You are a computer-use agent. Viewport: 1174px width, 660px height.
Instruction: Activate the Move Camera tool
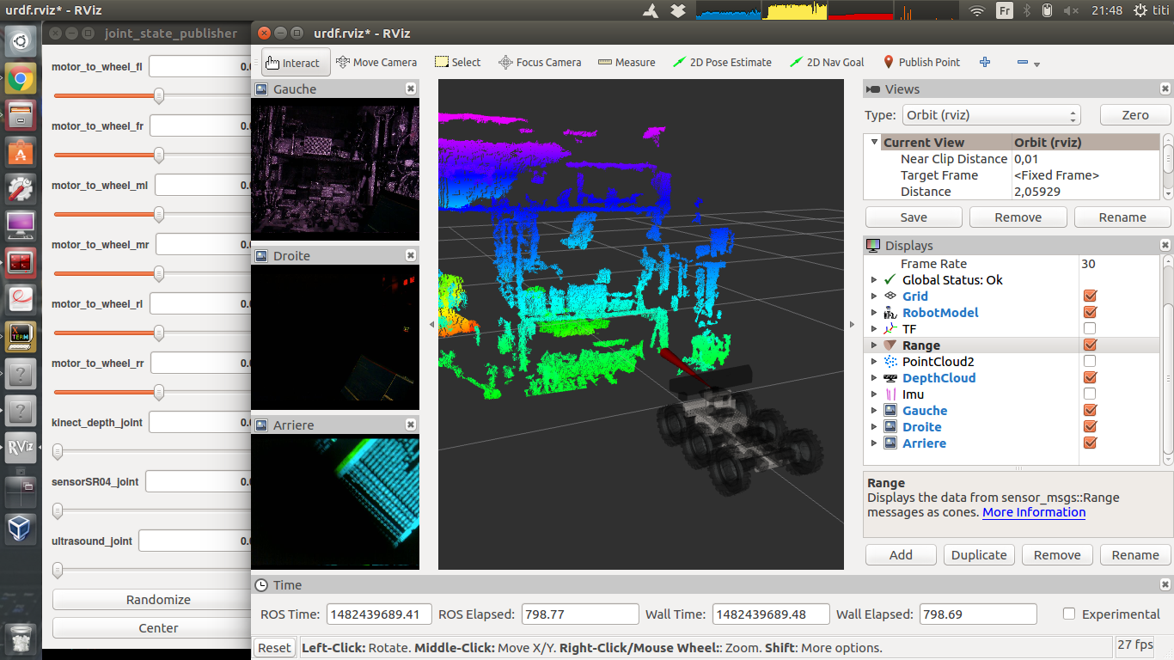(x=376, y=63)
